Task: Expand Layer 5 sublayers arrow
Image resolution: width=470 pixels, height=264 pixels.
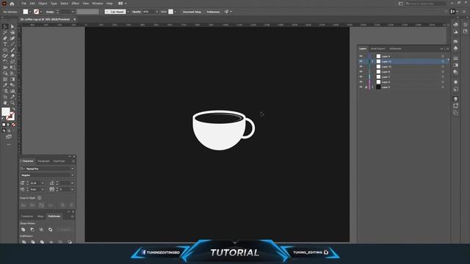Action: pyautogui.click(x=372, y=87)
